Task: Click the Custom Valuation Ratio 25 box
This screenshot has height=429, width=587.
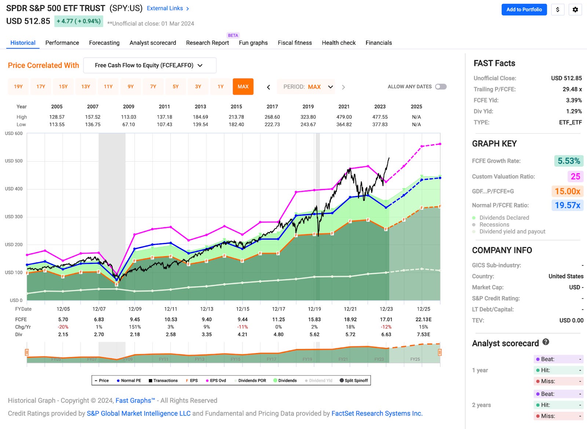Action: pyautogui.click(x=575, y=177)
